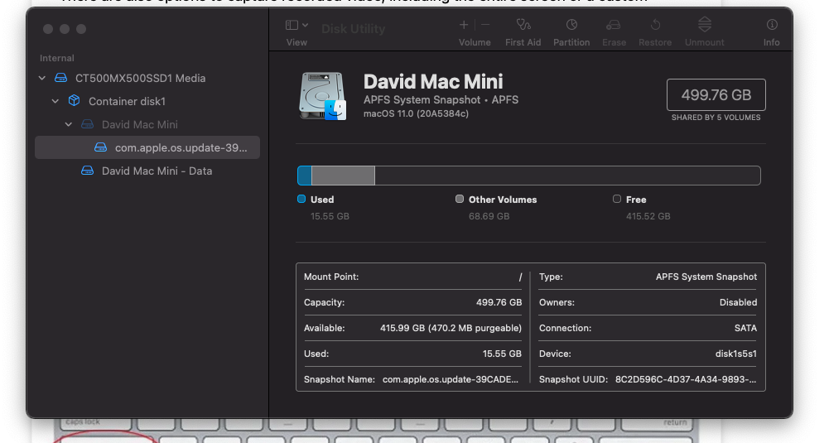This screenshot has height=443, width=829.
Task: Click the Available 415.99 GB value
Action: tap(451, 328)
